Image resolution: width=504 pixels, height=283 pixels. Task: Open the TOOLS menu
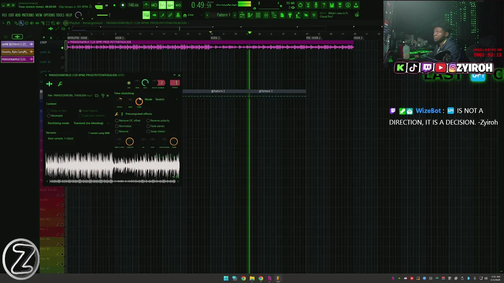(x=60, y=15)
